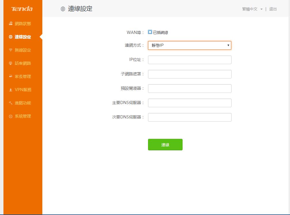Focus the 子網路遮罩 input field

tap(189, 74)
